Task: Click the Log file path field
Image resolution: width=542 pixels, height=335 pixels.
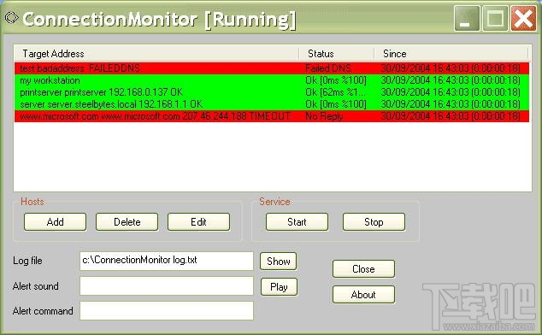Action: coord(166,261)
